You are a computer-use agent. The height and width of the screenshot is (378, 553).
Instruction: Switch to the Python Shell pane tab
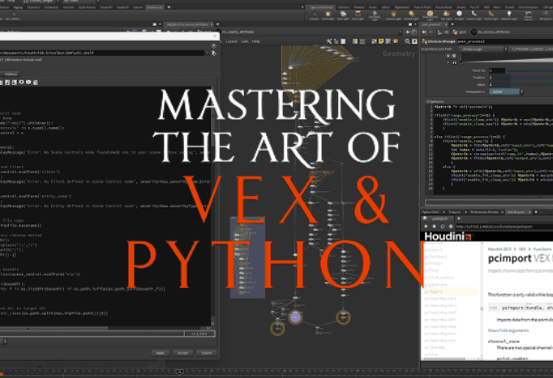point(430,212)
